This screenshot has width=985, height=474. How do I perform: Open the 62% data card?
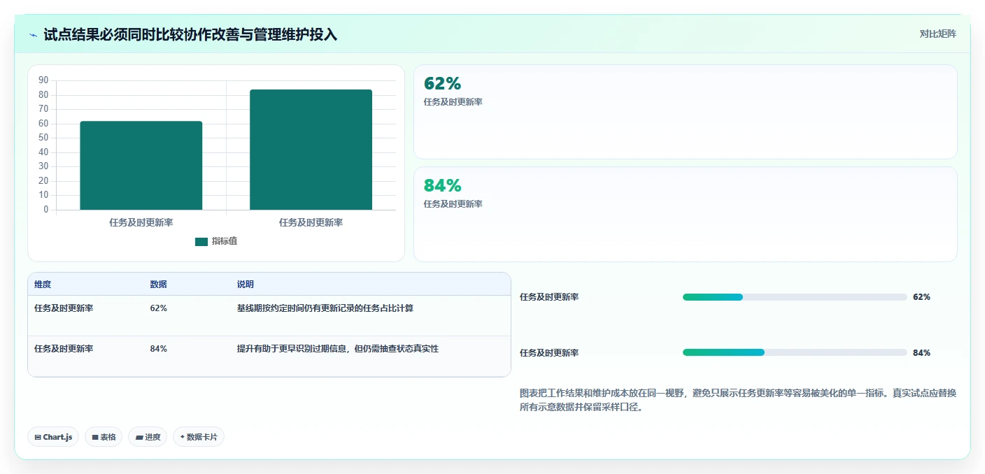(x=685, y=112)
